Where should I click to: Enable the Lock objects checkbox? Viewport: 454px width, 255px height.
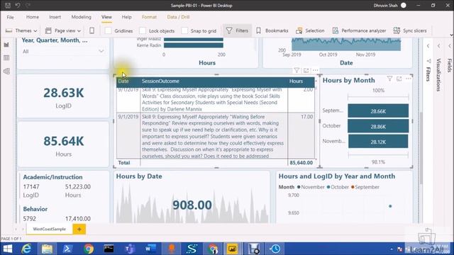point(143,30)
